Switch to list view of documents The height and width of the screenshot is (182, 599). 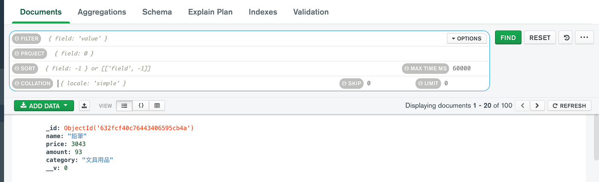(125, 106)
